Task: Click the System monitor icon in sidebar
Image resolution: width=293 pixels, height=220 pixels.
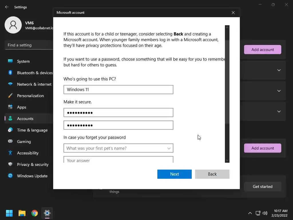Action: [10, 61]
